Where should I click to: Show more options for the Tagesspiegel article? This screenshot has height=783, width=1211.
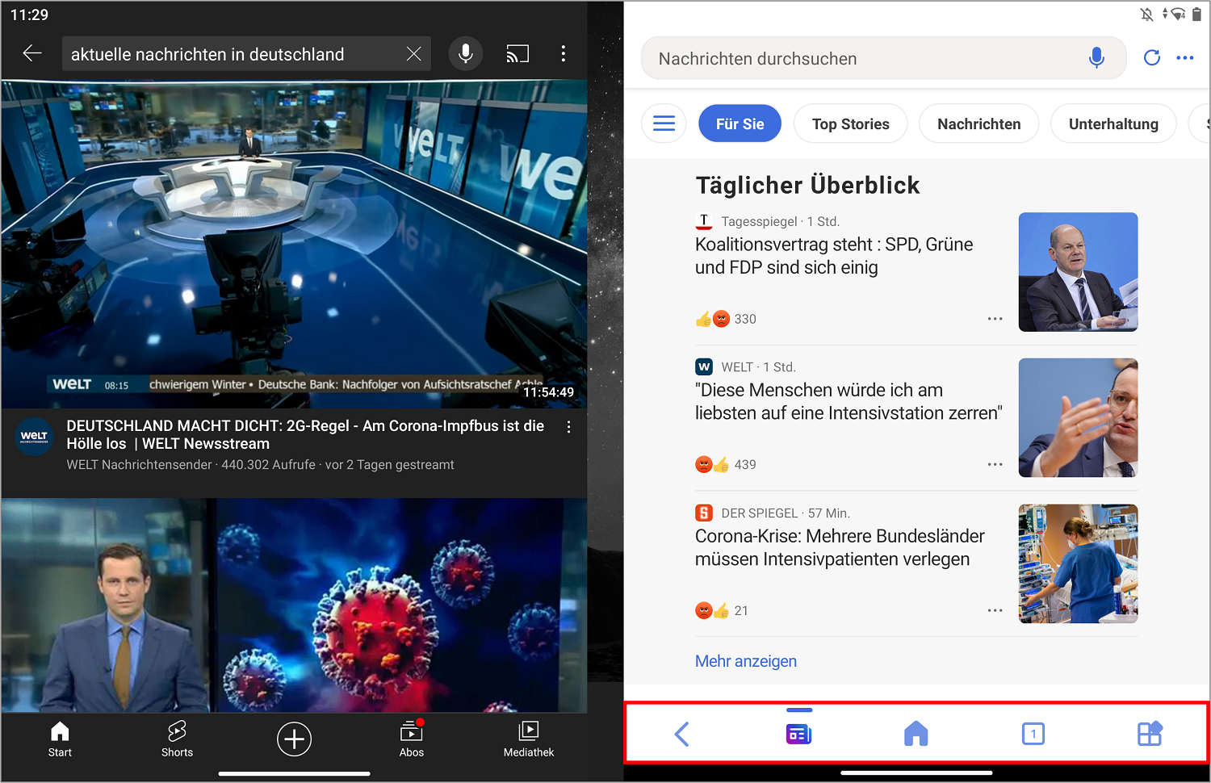[x=995, y=319]
